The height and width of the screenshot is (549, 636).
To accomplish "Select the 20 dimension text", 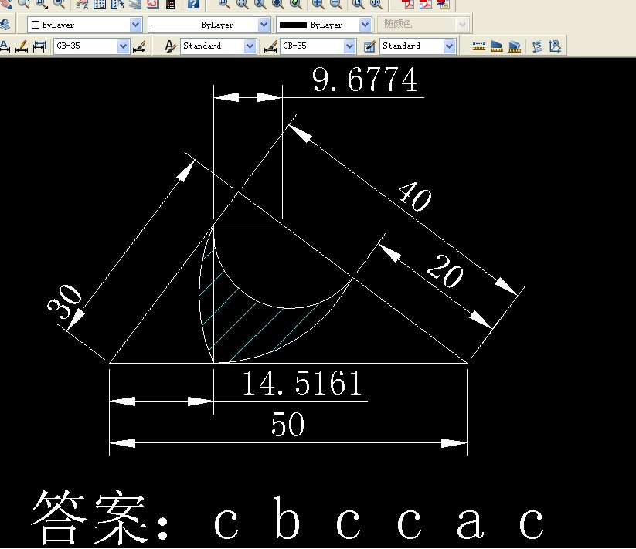I will (444, 272).
